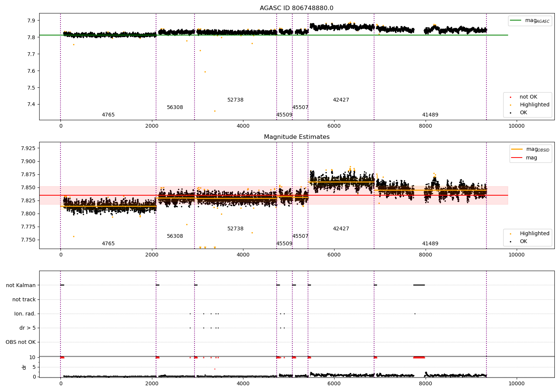Click the rotated "dr" axis label

(24, 367)
